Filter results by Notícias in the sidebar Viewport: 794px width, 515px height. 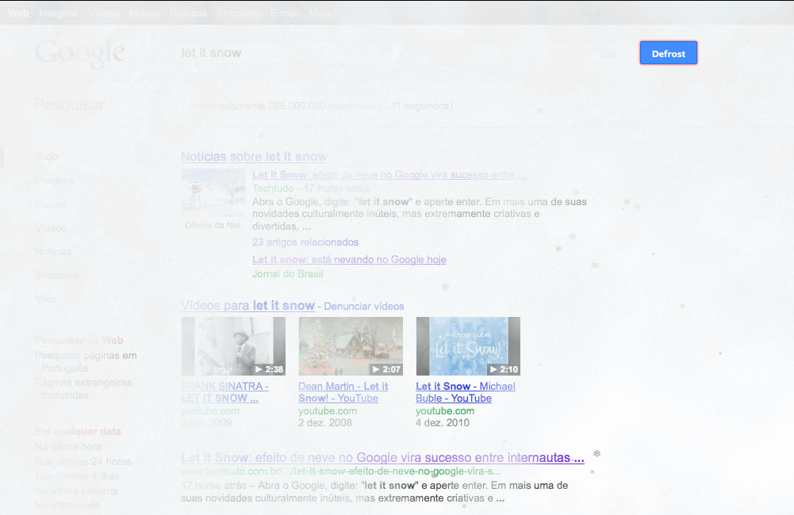pos(53,252)
